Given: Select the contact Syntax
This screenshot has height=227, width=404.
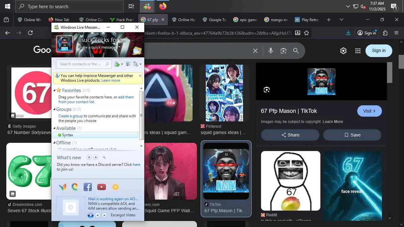Looking at the screenshot, I should click(x=95, y=135).
